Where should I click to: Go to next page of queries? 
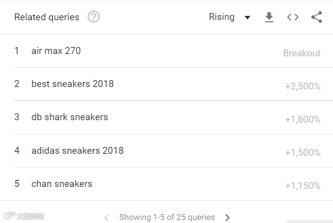click(227, 217)
